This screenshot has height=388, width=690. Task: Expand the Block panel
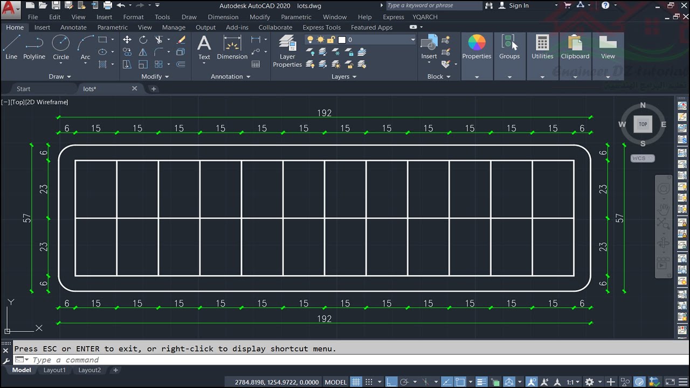click(439, 77)
